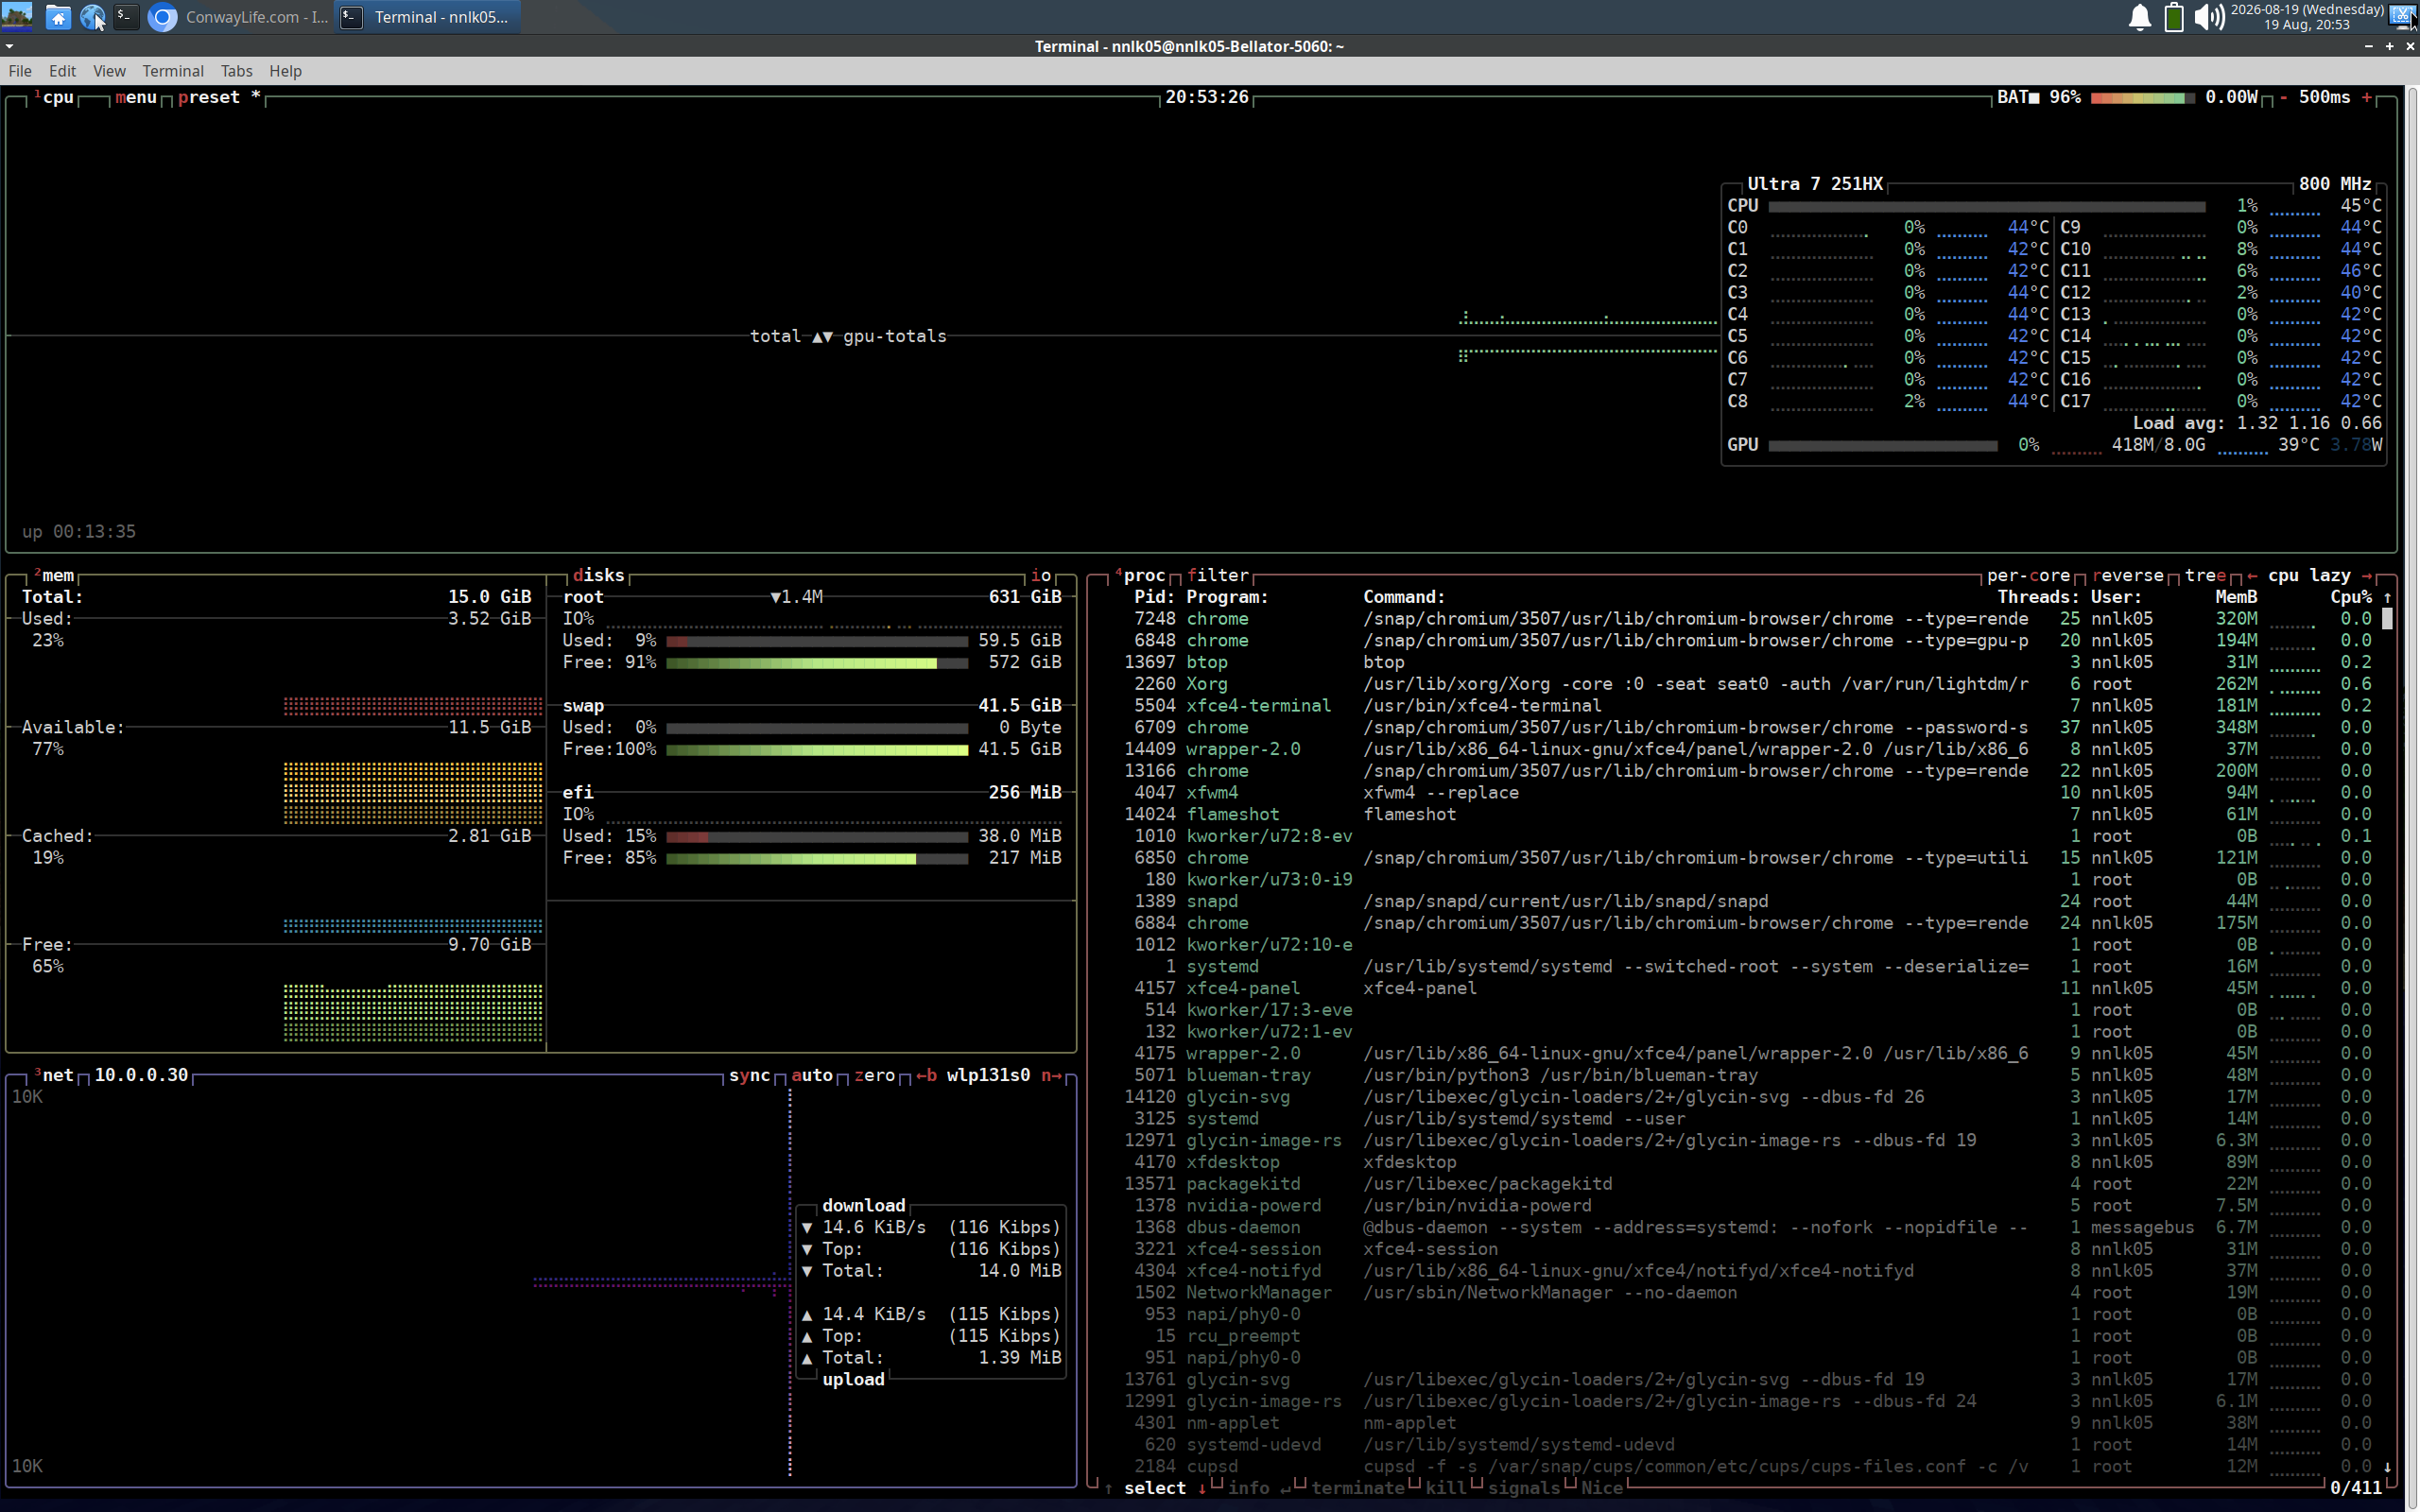Click the date and time clock
This screenshot has height=1512, width=2420.
(x=2306, y=17)
